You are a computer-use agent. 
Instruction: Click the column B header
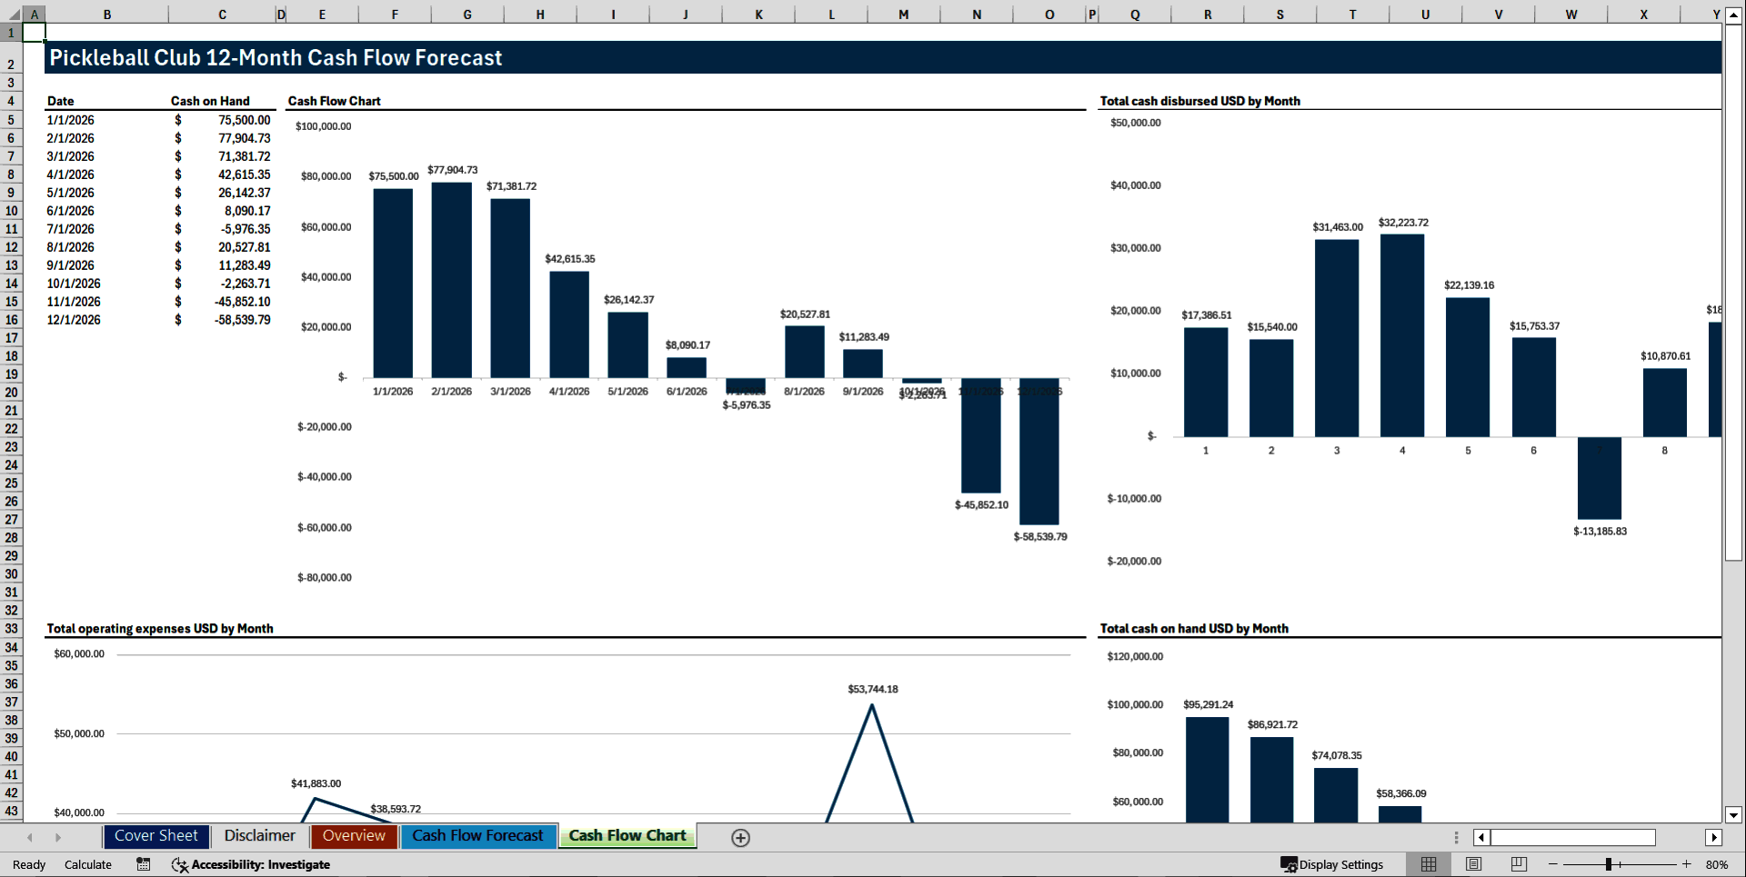pyautogui.click(x=106, y=14)
